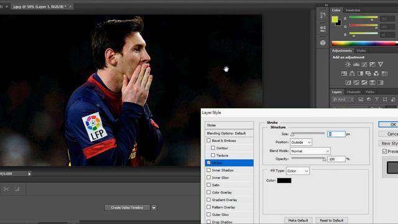
Task: Add a Black & White adjustment
Action: [x=360, y=73]
